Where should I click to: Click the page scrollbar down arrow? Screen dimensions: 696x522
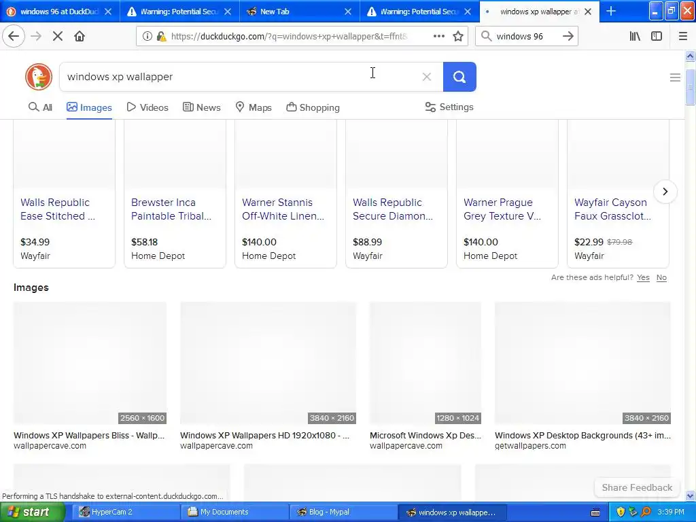point(690,495)
